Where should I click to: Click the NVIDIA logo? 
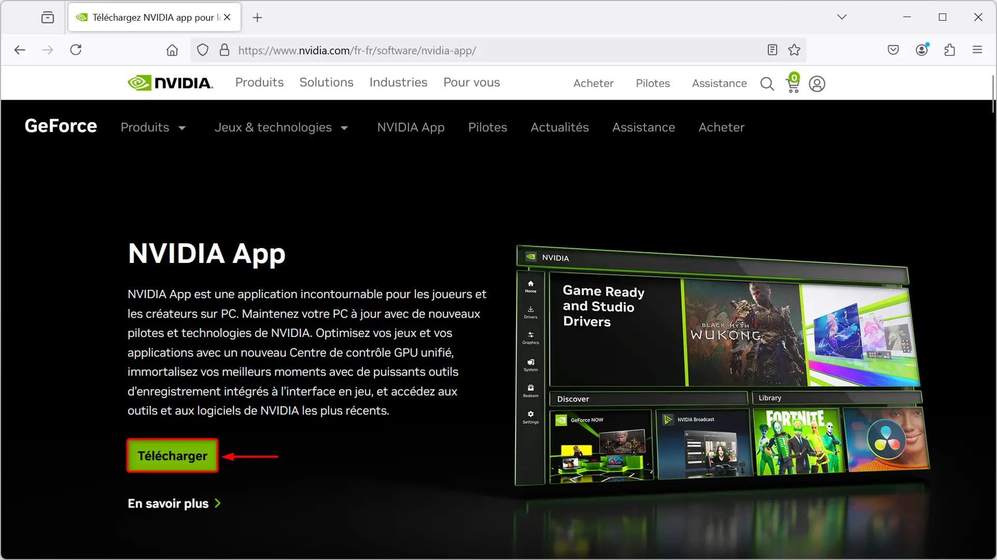[170, 83]
